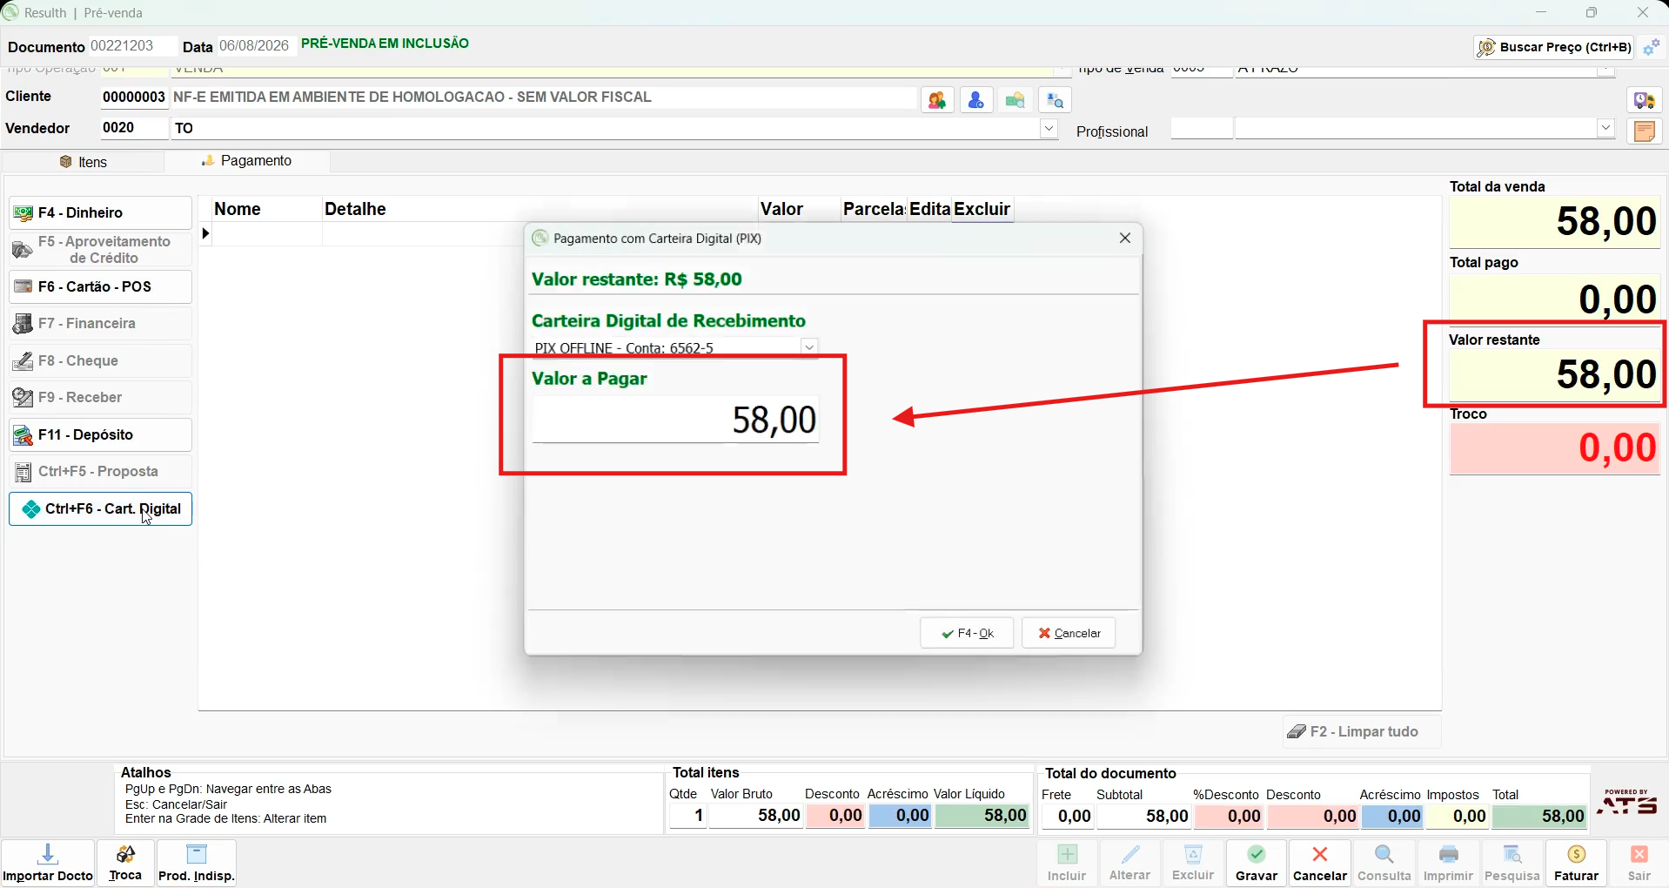The height and width of the screenshot is (888, 1669).
Task: Click Ctrl+F6 - Cart. Digital button
Action: 100,508
